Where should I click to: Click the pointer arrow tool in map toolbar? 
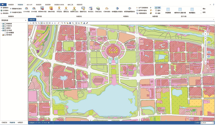point(30,23)
